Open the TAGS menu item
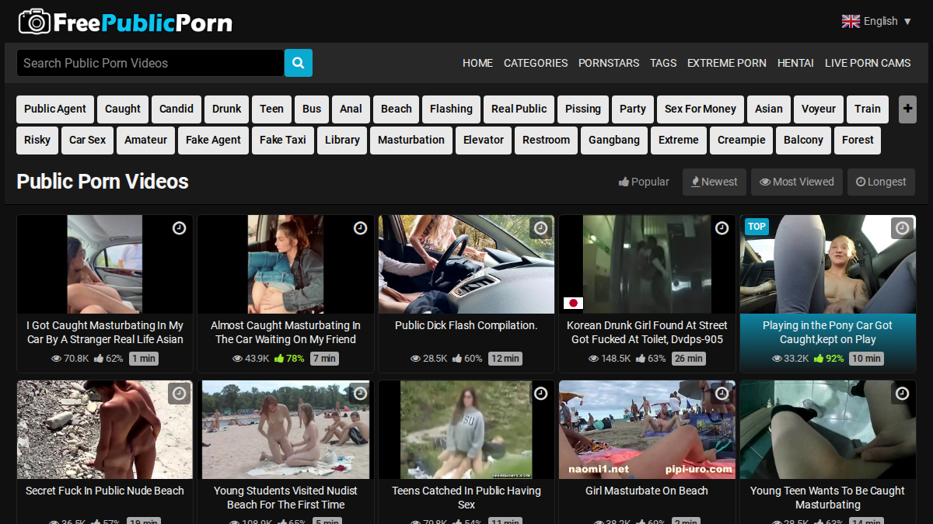Screen dimensions: 933x524 click(x=663, y=63)
